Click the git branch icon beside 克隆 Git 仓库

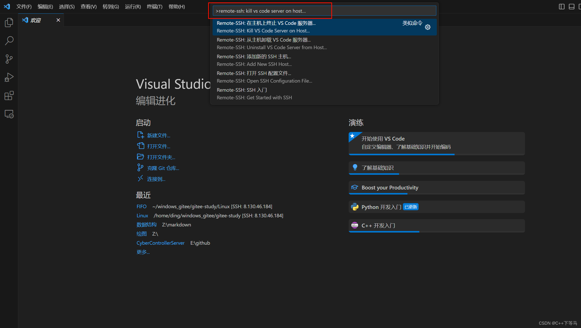tap(140, 167)
